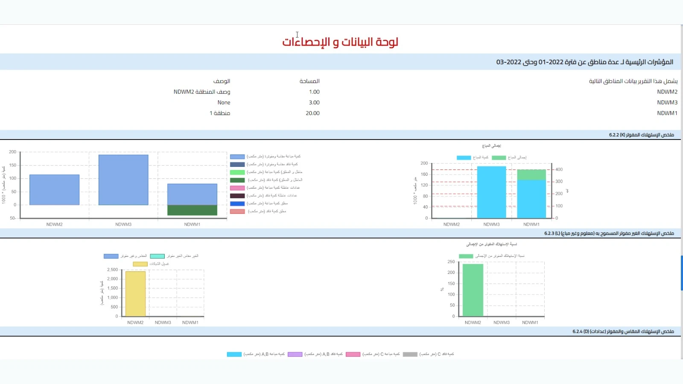Click the 'None' description cell

(224, 102)
